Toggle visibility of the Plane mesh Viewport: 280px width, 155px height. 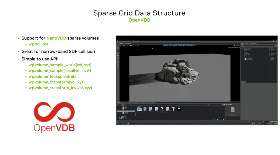click(x=270, y=56)
